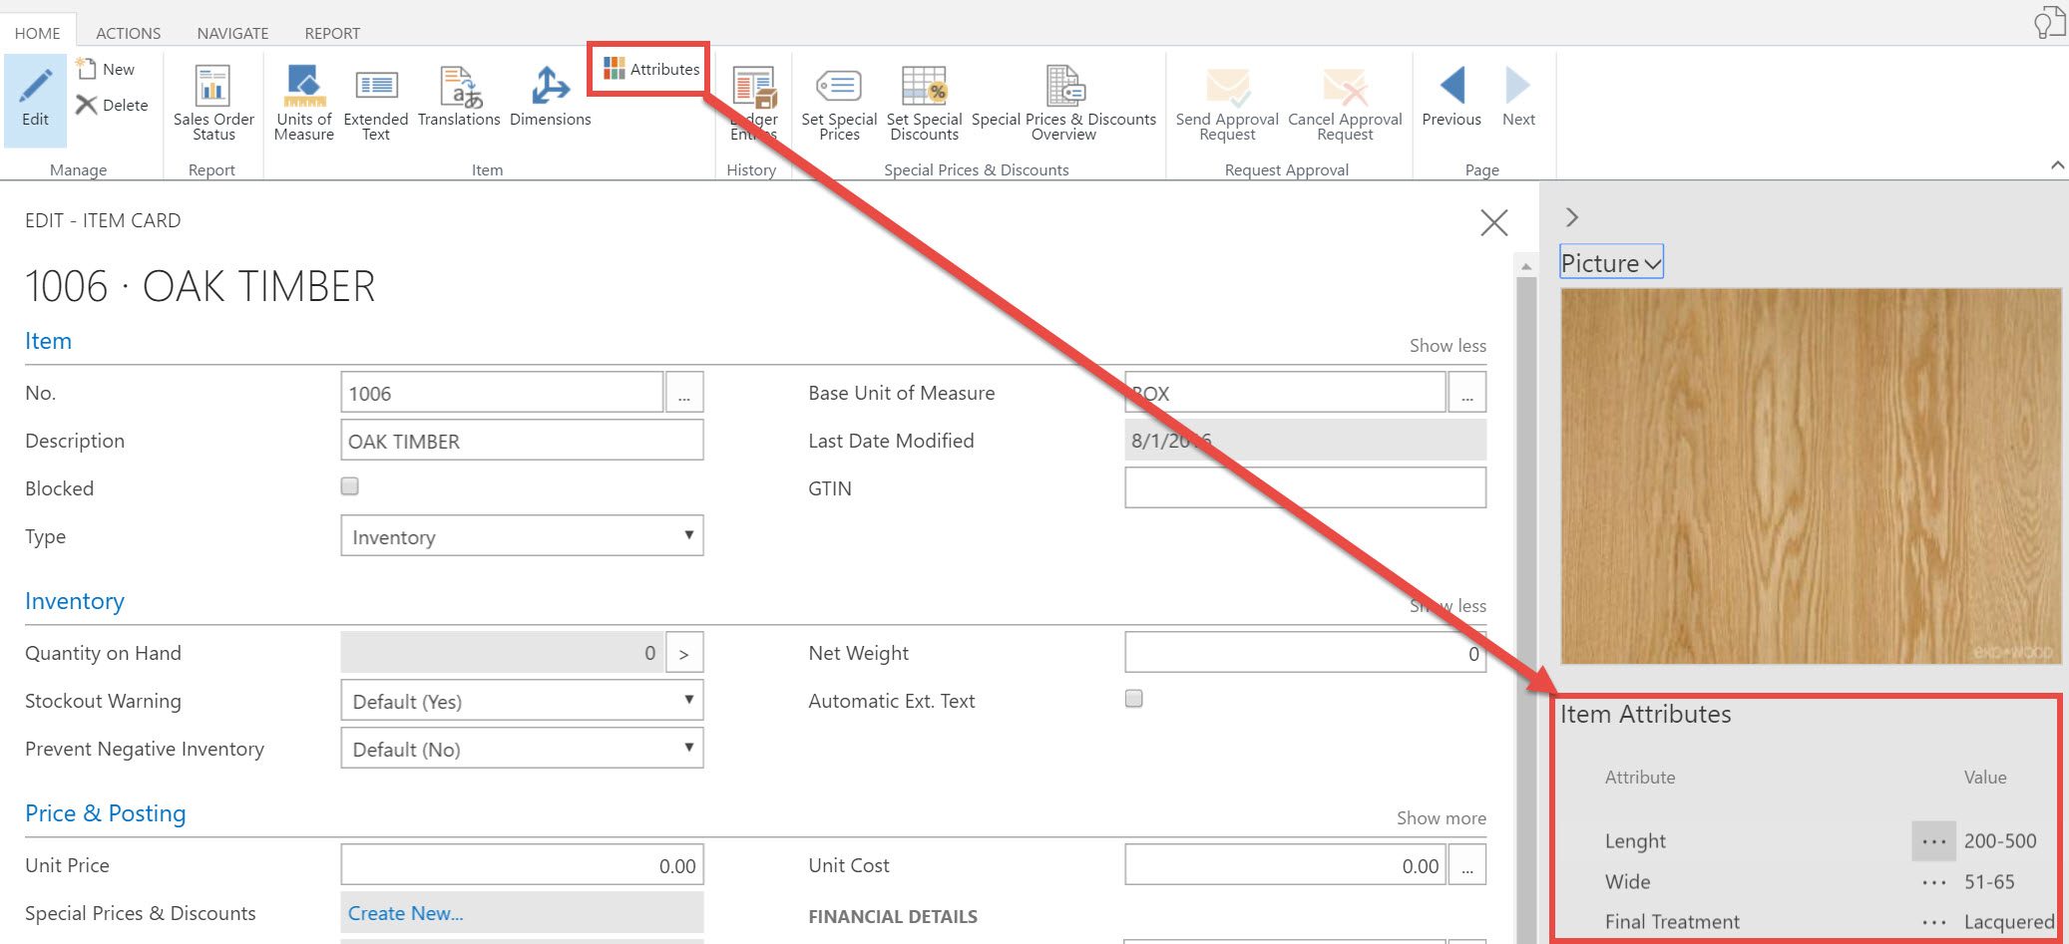Open the REPORT ribbon tab
Viewport: 2069px width, 944px height.
pyautogui.click(x=332, y=32)
